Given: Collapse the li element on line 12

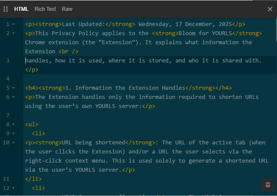Looking at the screenshot, I should 14,188.
